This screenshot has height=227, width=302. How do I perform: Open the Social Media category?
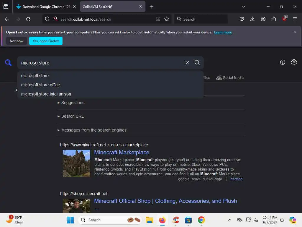pyautogui.click(x=230, y=78)
